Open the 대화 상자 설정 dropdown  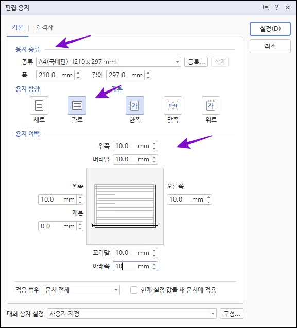pos(132,314)
